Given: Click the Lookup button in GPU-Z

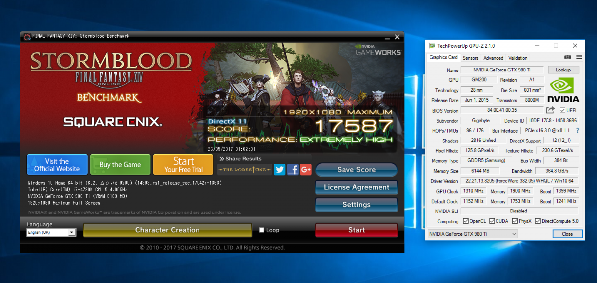Looking at the screenshot, I should pos(563,70).
